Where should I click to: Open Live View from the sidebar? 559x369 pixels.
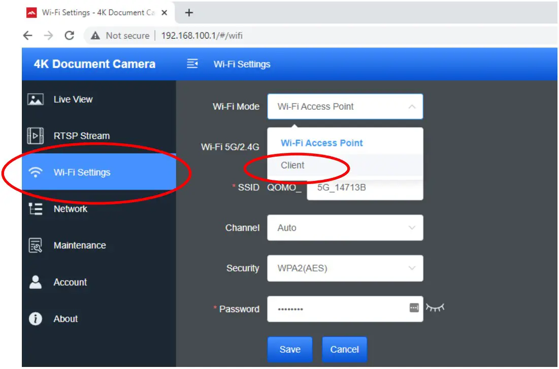point(99,99)
